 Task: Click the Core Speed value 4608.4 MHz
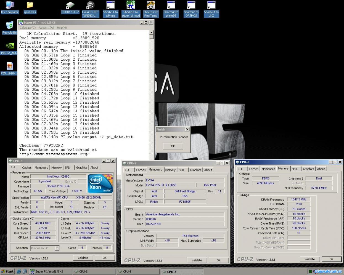(43, 223)
